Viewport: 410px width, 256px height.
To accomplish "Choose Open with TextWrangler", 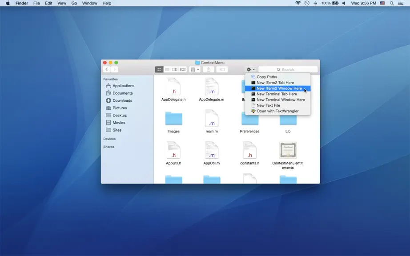I will pos(277,111).
